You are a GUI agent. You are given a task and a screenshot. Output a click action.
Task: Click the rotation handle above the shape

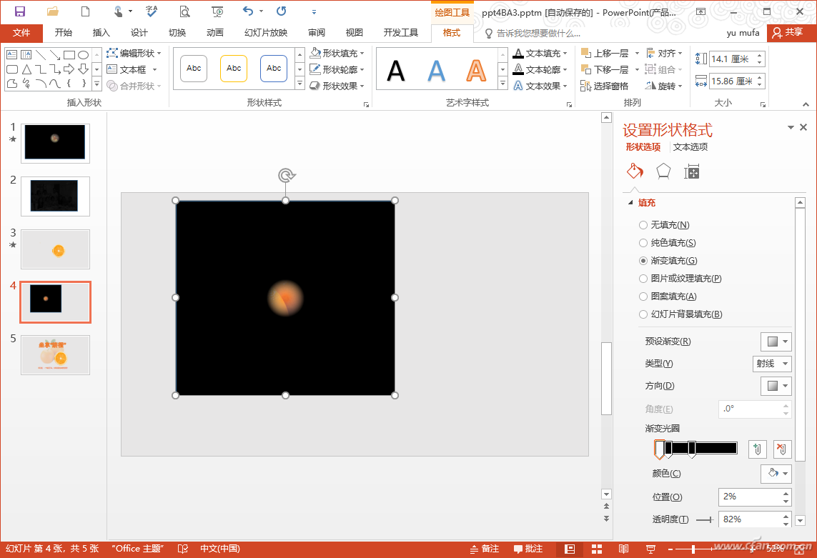click(x=286, y=176)
